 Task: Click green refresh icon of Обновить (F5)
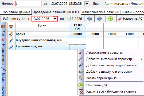point(81,85)
